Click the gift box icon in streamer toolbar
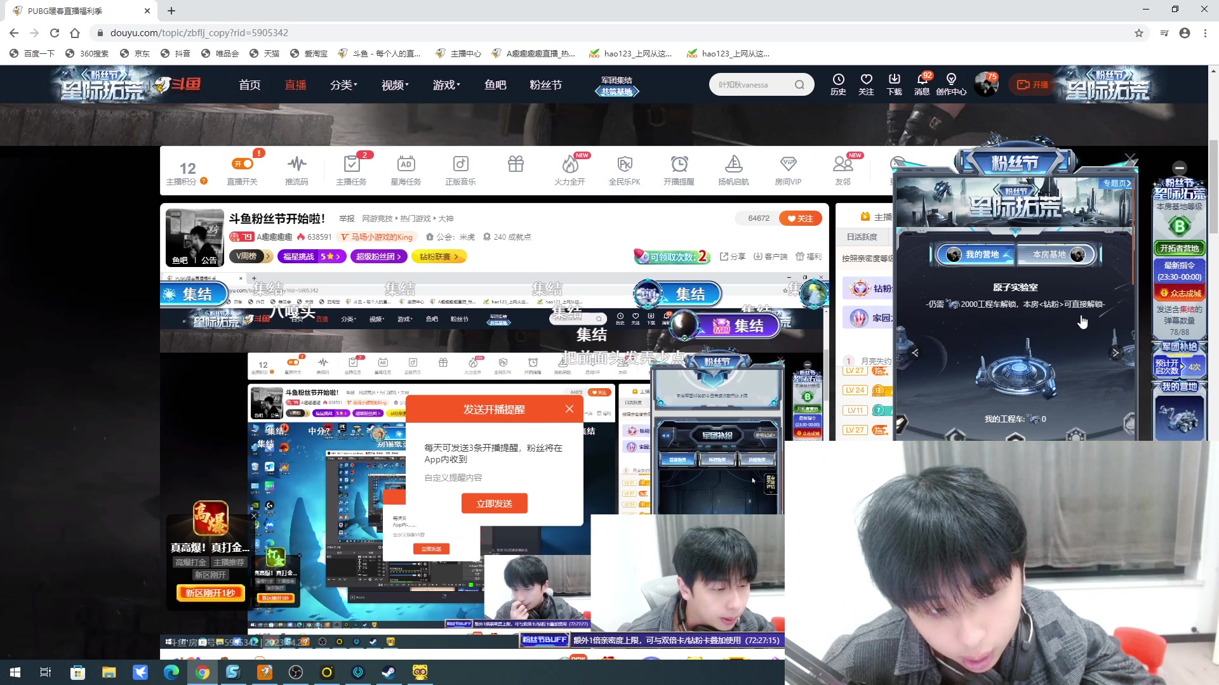 tap(516, 164)
